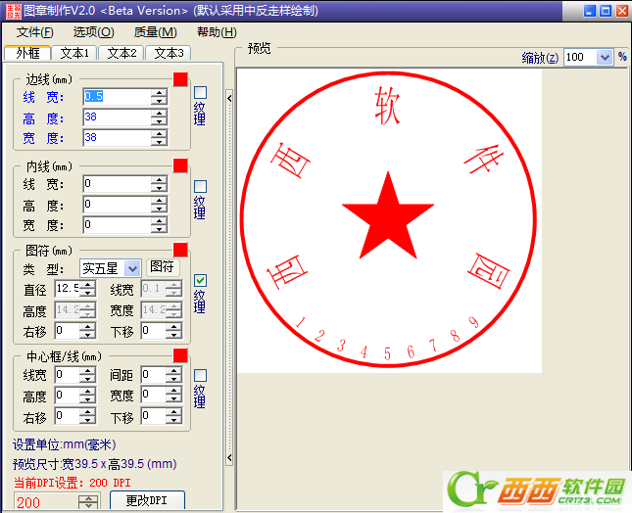Increase 中心框 高度 with up arrow
632x513 pixels.
87,391
